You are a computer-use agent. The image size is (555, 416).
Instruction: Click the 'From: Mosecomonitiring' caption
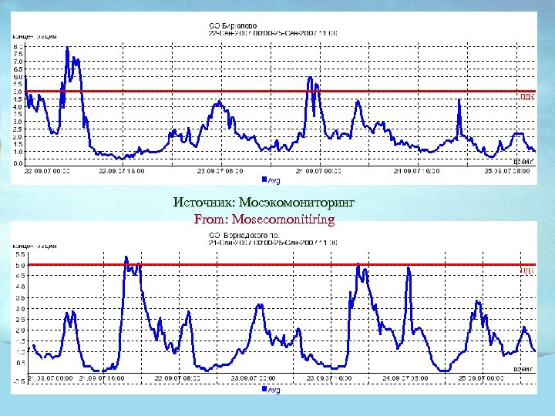pyautogui.click(x=264, y=219)
